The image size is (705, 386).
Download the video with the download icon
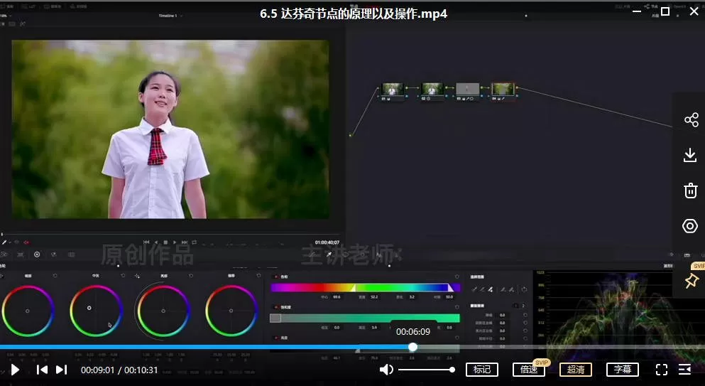tap(691, 155)
